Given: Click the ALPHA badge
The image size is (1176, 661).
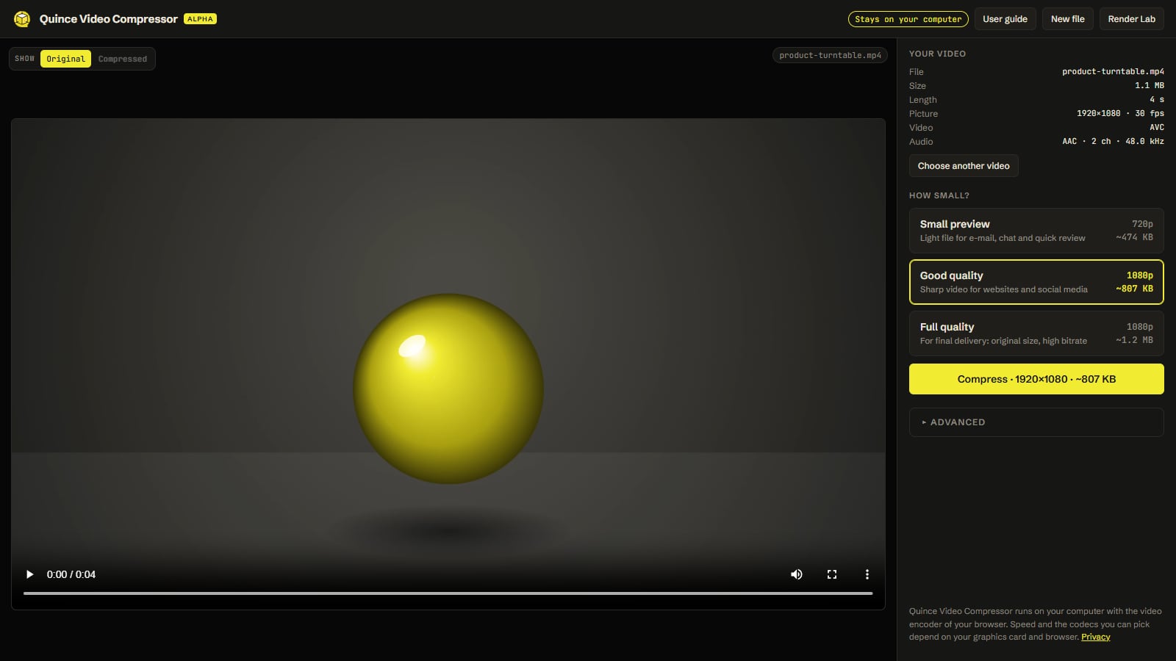Looking at the screenshot, I should tap(200, 19).
